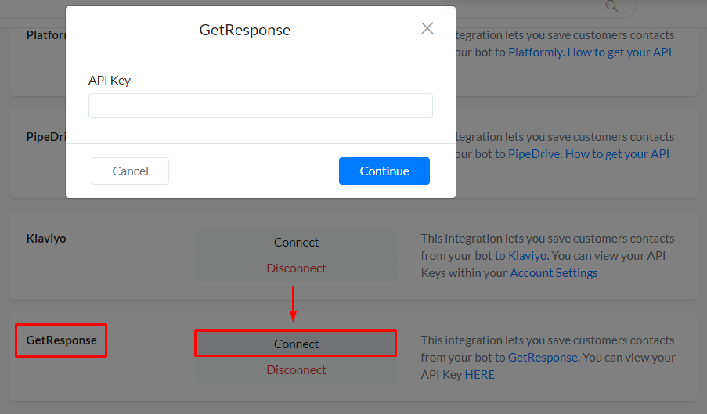Select the GetResponse integration heading
Screen dimensions: 707x414
(61, 340)
